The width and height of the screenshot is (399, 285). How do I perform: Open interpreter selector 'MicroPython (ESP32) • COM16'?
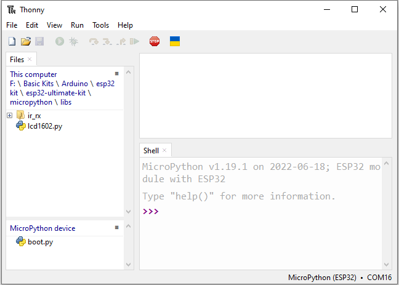click(340, 278)
